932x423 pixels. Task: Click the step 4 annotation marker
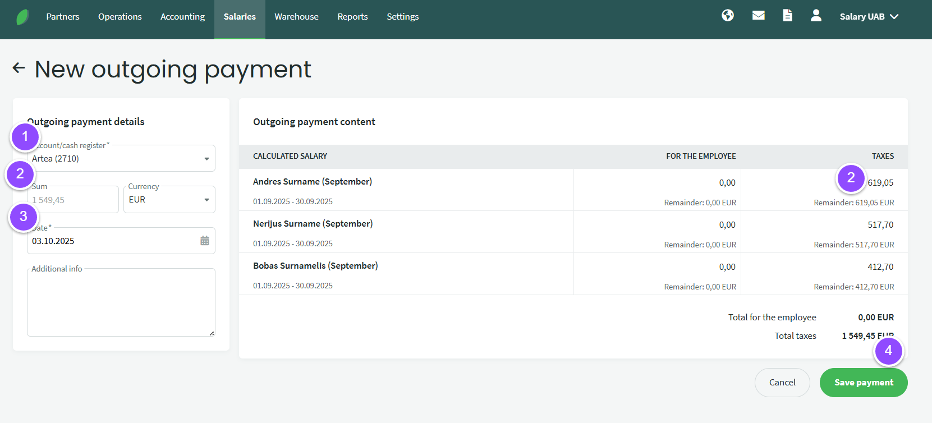pyautogui.click(x=888, y=351)
